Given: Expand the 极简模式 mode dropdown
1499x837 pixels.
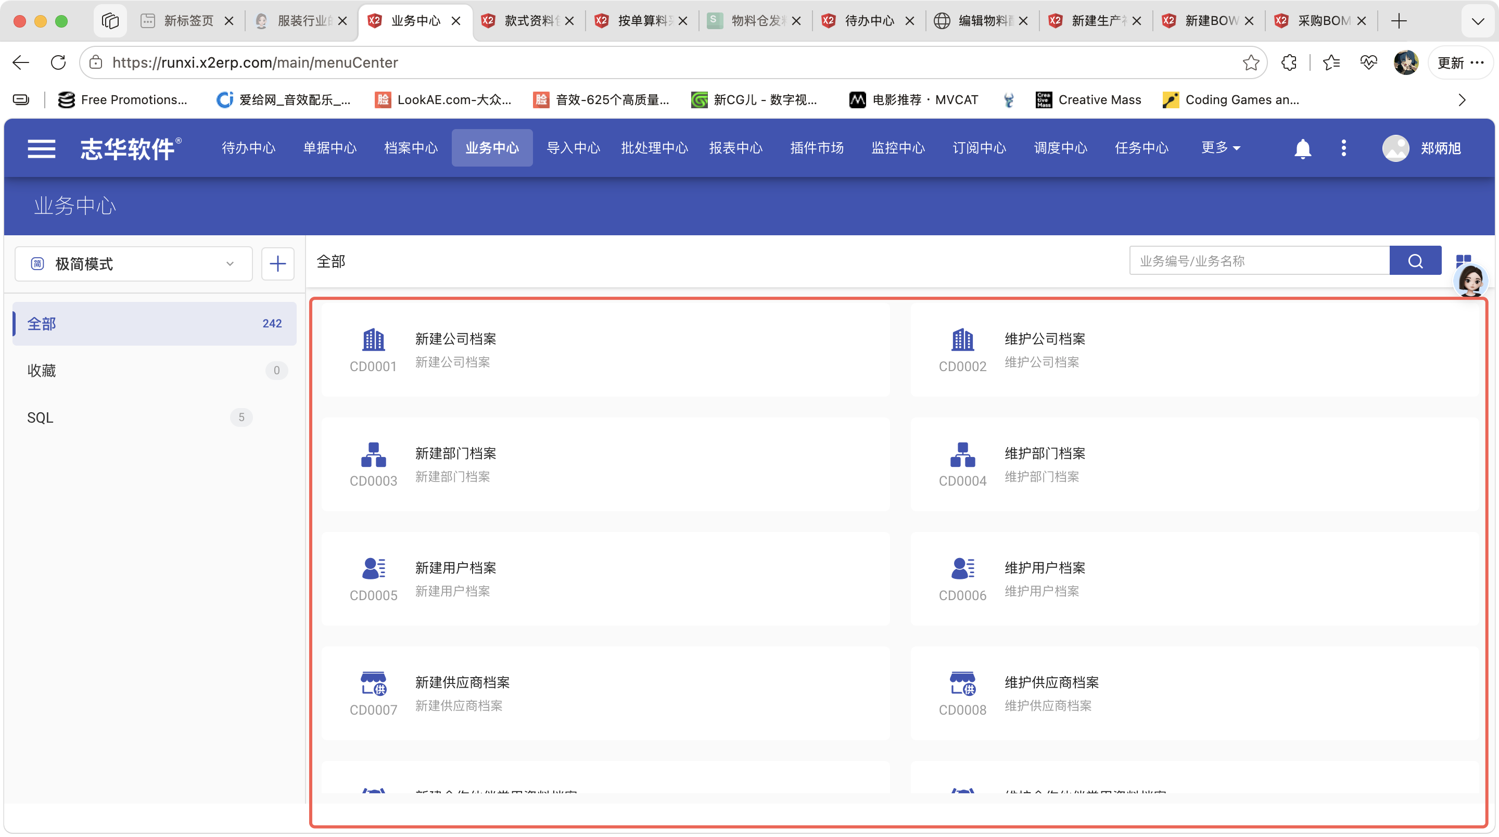Looking at the screenshot, I should (133, 264).
